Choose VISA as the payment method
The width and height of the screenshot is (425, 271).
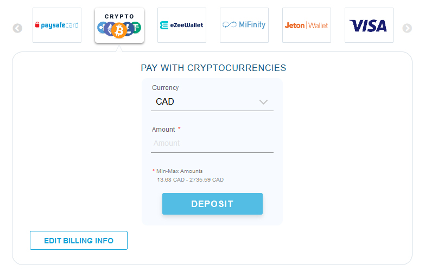pos(369,25)
